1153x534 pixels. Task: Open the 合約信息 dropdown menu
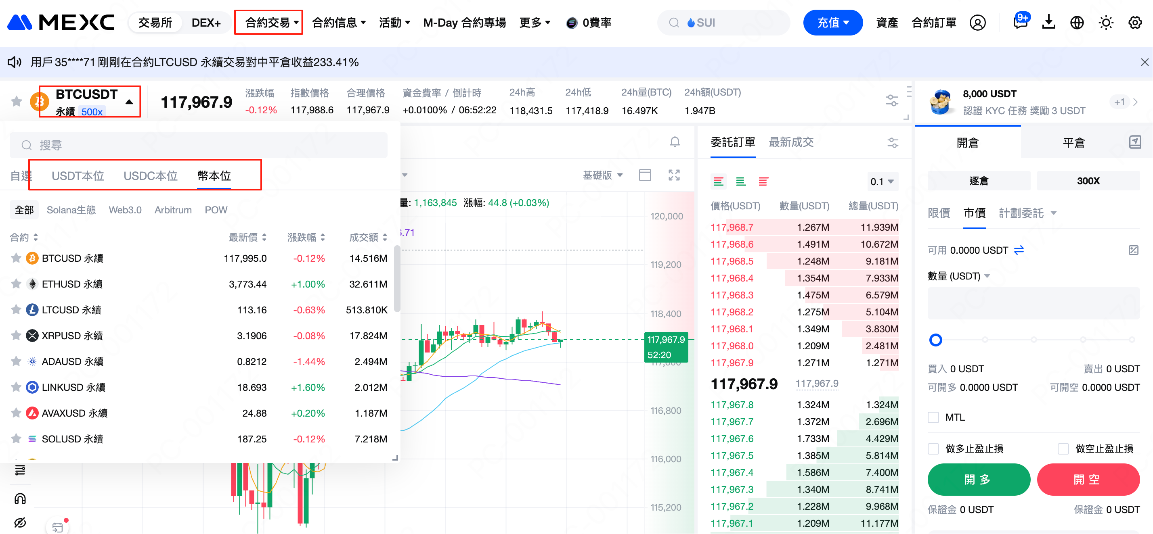point(339,22)
